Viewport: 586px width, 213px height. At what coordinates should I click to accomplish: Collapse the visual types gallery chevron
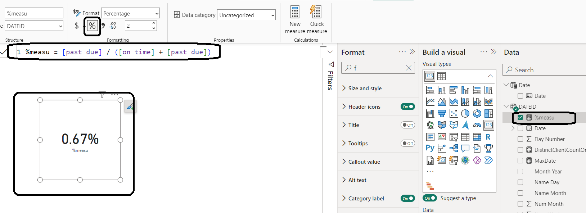point(490,76)
